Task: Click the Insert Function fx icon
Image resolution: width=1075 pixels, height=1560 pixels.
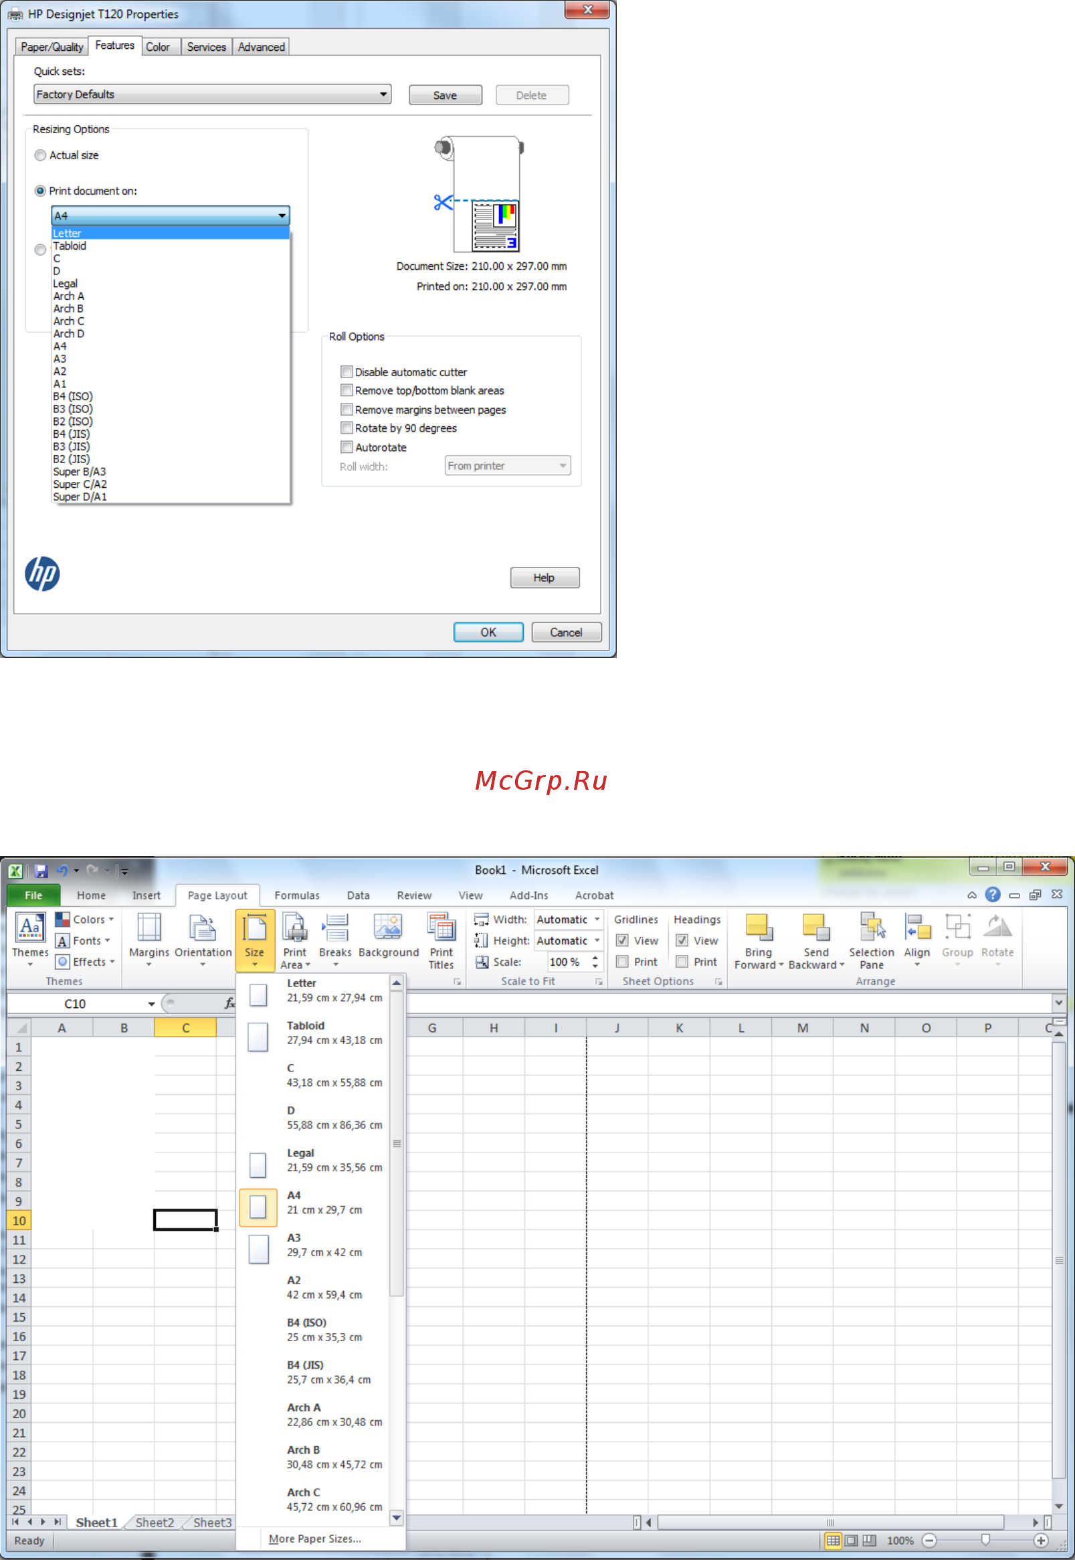Action: [x=229, y=1003]
